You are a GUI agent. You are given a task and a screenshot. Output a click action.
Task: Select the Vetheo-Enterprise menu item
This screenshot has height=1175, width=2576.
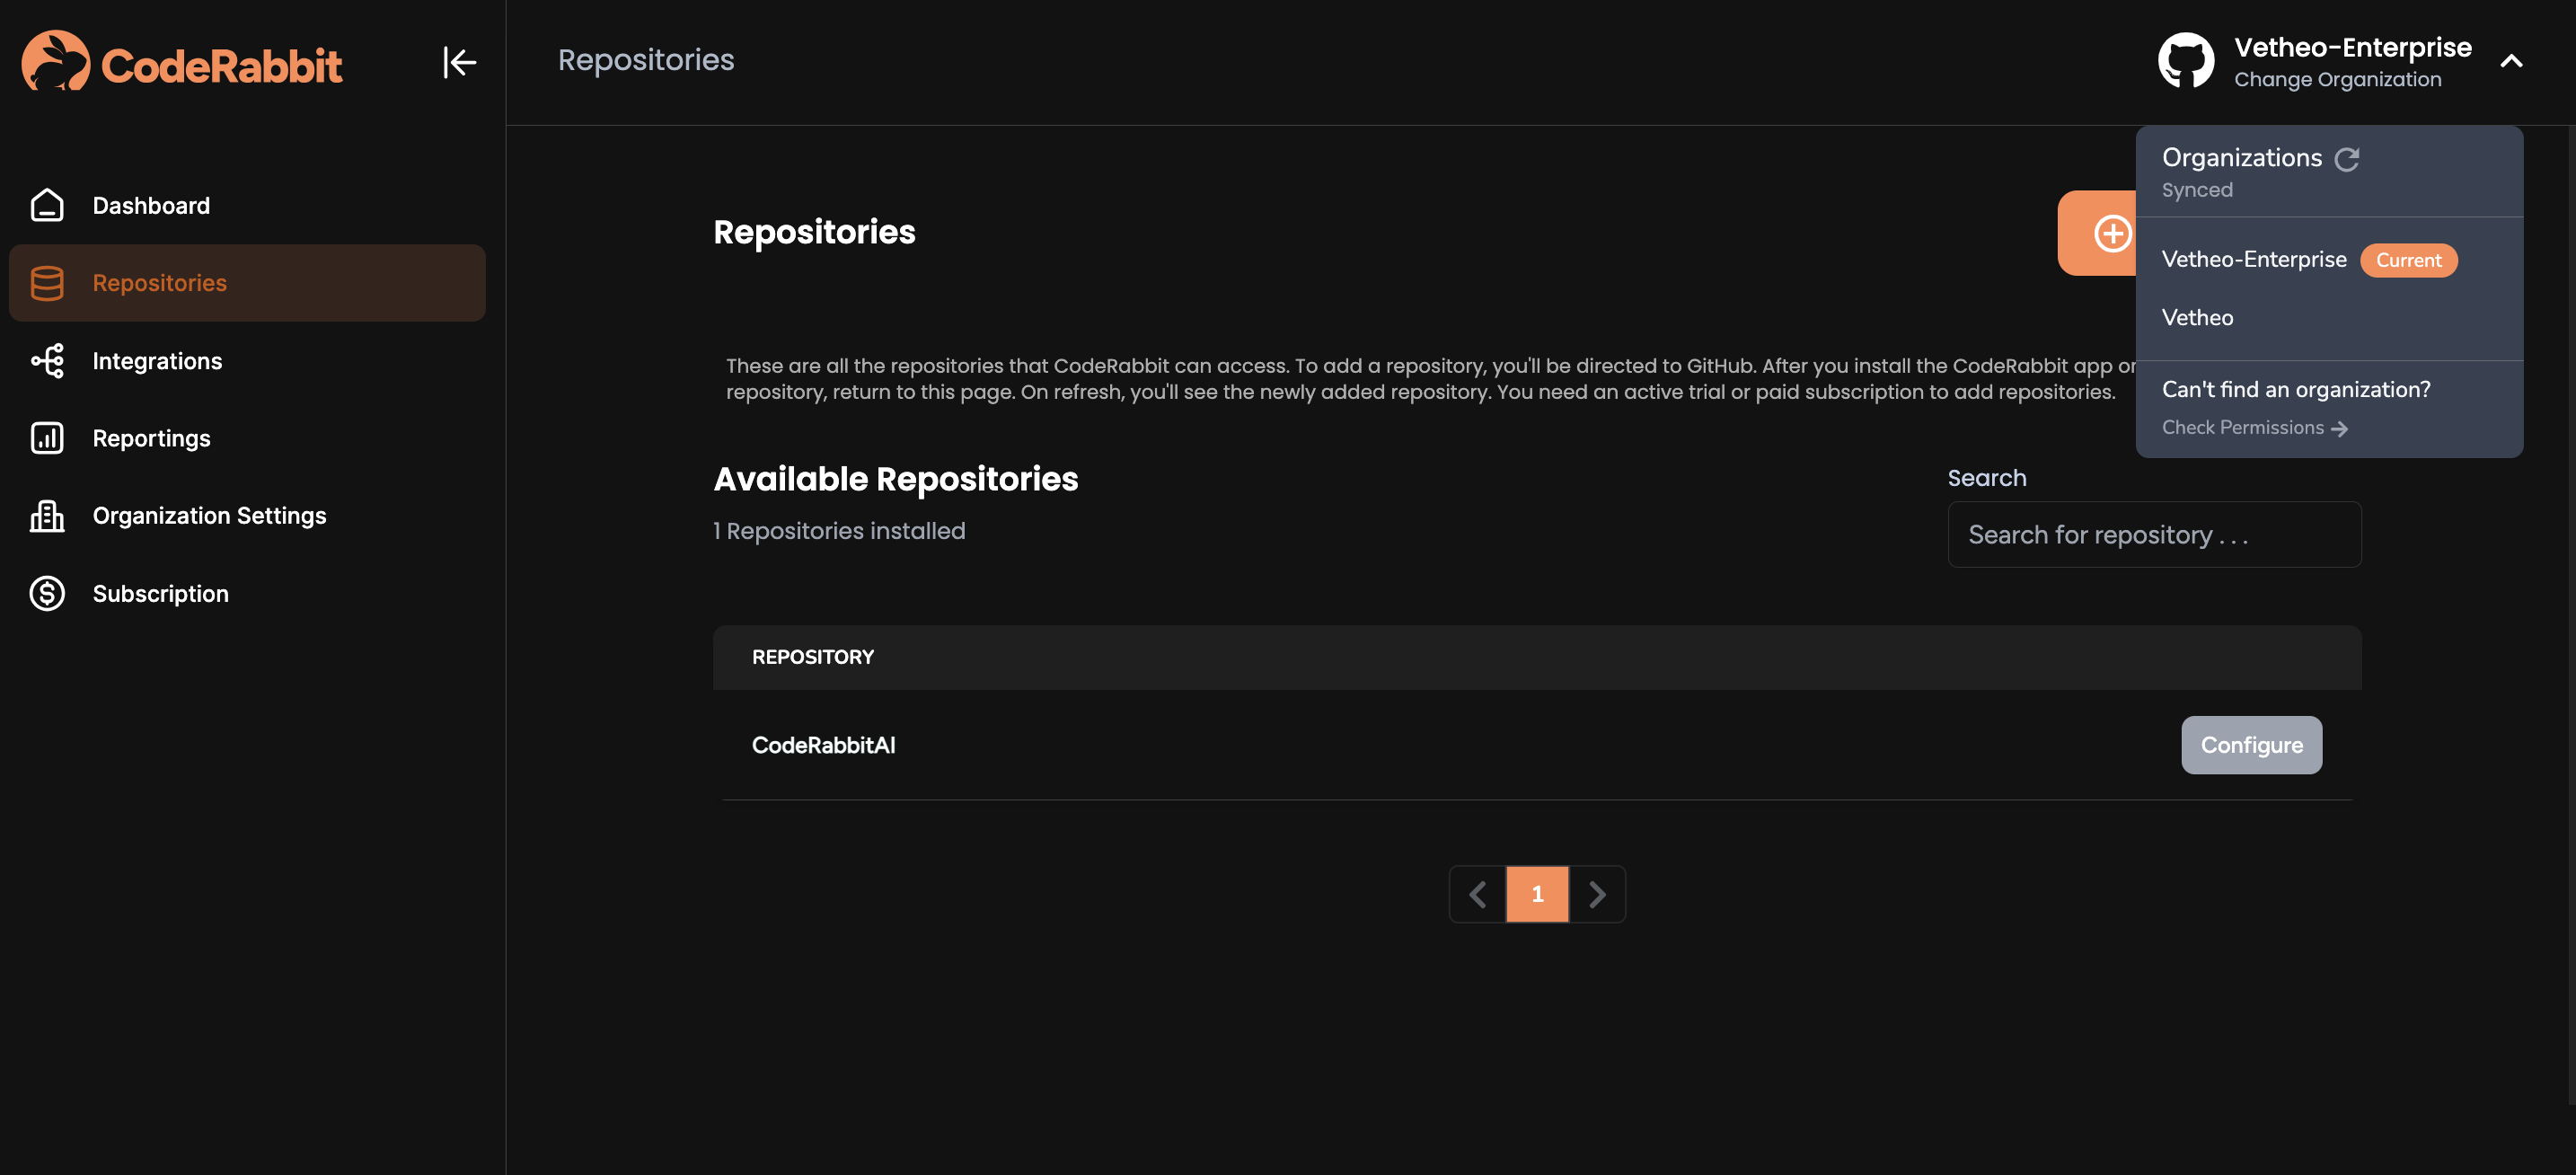coord(2253,260)
